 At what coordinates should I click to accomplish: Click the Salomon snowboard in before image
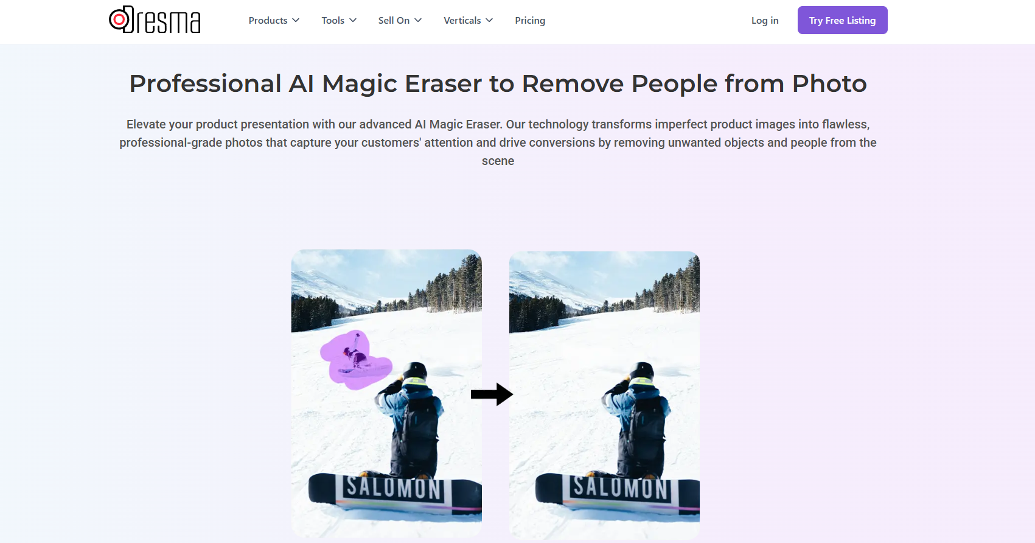click(395, 493)
